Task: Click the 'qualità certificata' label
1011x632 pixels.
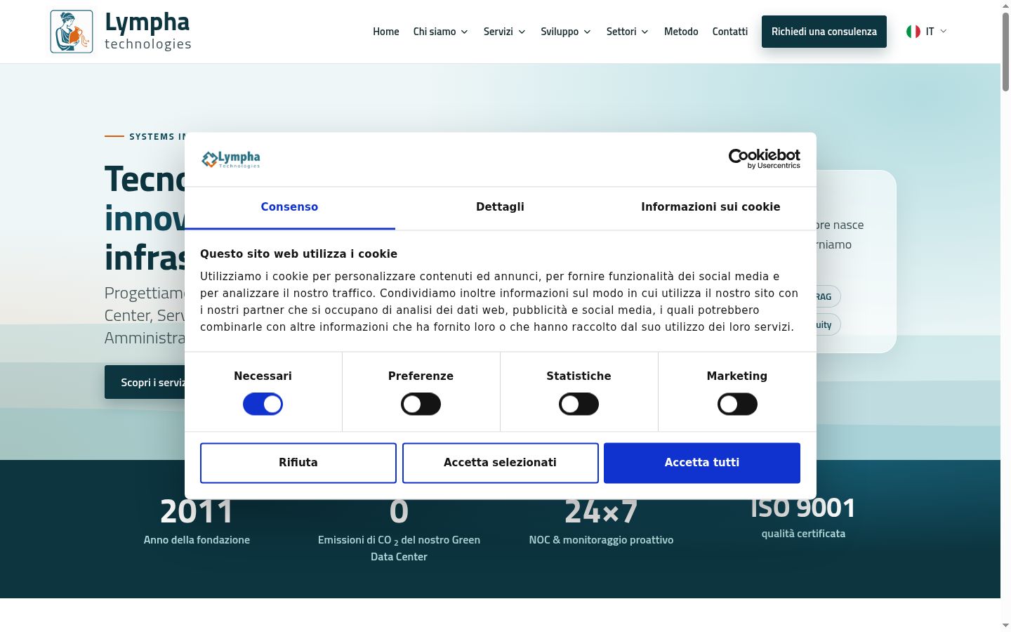Action: pyautogui.click(x=803, y=534)
